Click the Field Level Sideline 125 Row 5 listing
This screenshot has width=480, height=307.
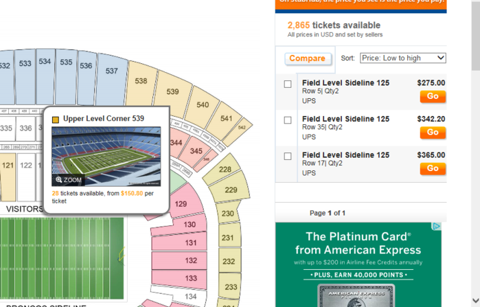(345, 83)
